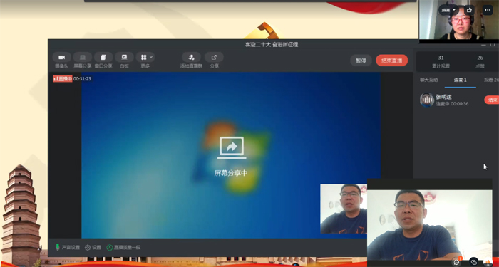The width and height of the screenshot is (499, 267).
Task: Open sound settings (声音设置) microphone icon
Action: tap(58, 247)
